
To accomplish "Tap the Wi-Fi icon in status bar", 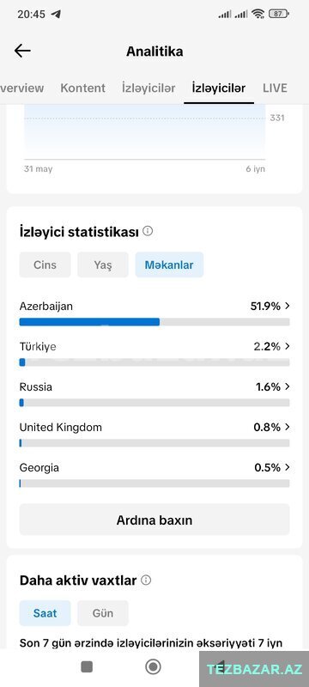I will click(258, 14).
